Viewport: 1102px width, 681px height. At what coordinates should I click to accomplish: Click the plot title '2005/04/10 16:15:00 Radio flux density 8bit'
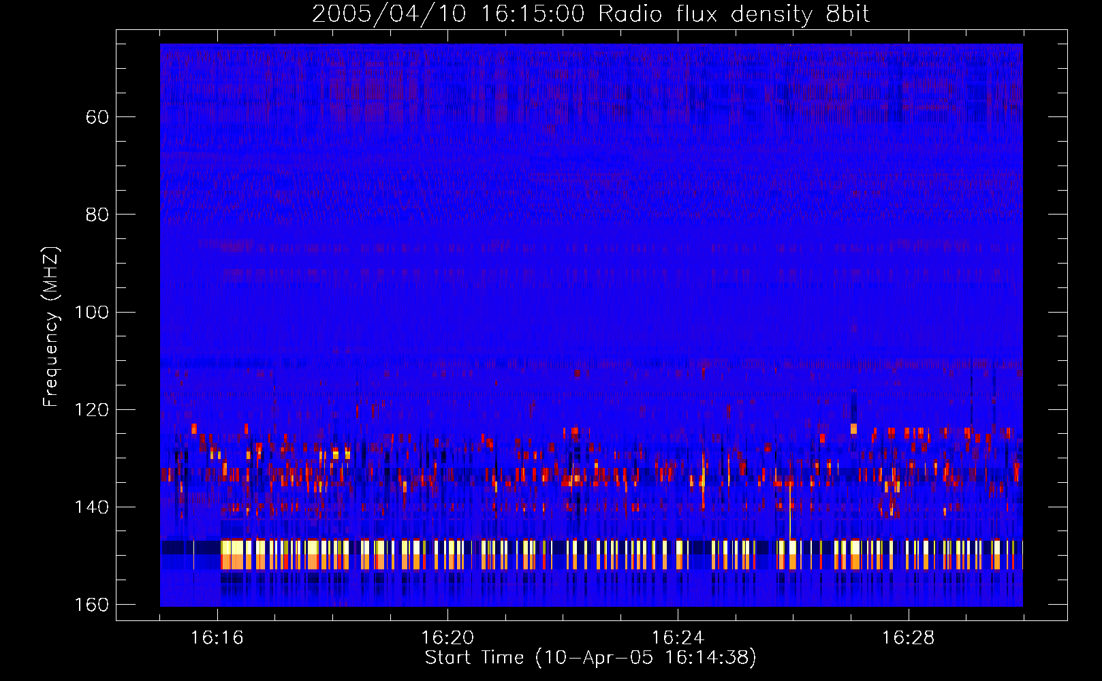tap(591, 14)
